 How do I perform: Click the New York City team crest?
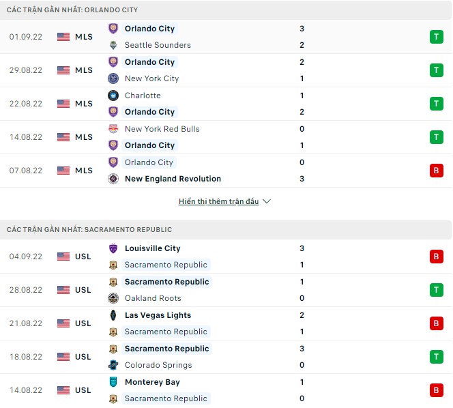point(113,78)
